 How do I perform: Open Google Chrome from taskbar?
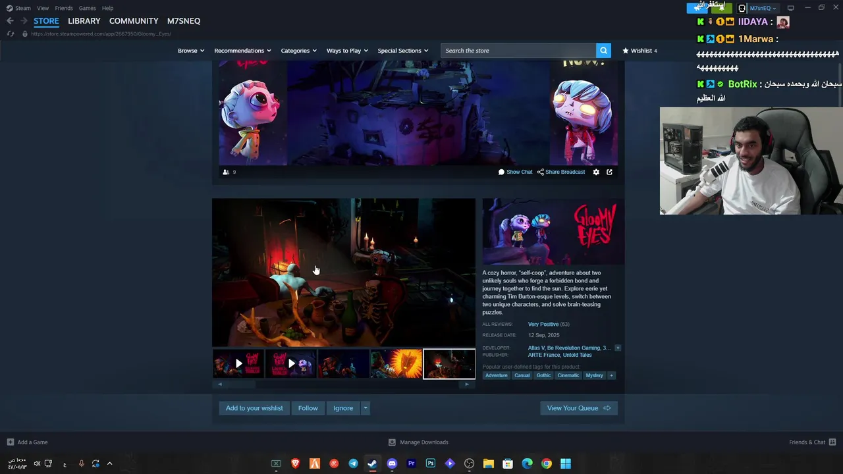546,463
